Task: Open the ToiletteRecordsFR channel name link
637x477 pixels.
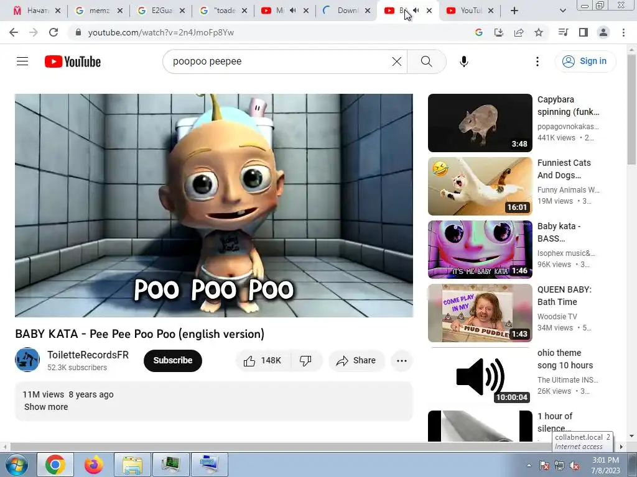Action: [x=88, y=355]
